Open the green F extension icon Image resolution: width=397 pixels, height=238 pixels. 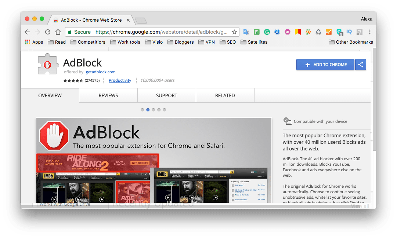point(256,32)
